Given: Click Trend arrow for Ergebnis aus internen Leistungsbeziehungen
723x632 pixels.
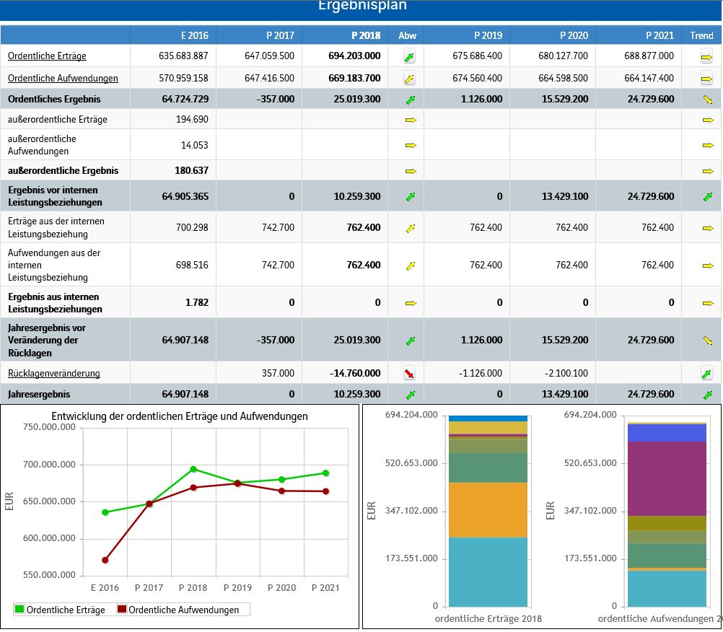Looking at the screenshot, I should point(708,303).
